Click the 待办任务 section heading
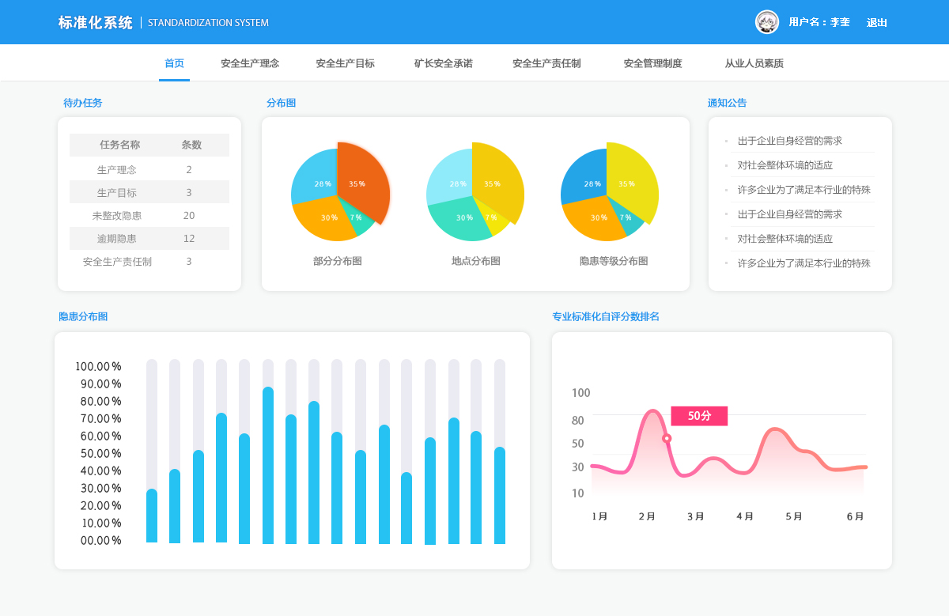Image resolution: width=949 pixels, height=616 pixels. tap(83, 103)
